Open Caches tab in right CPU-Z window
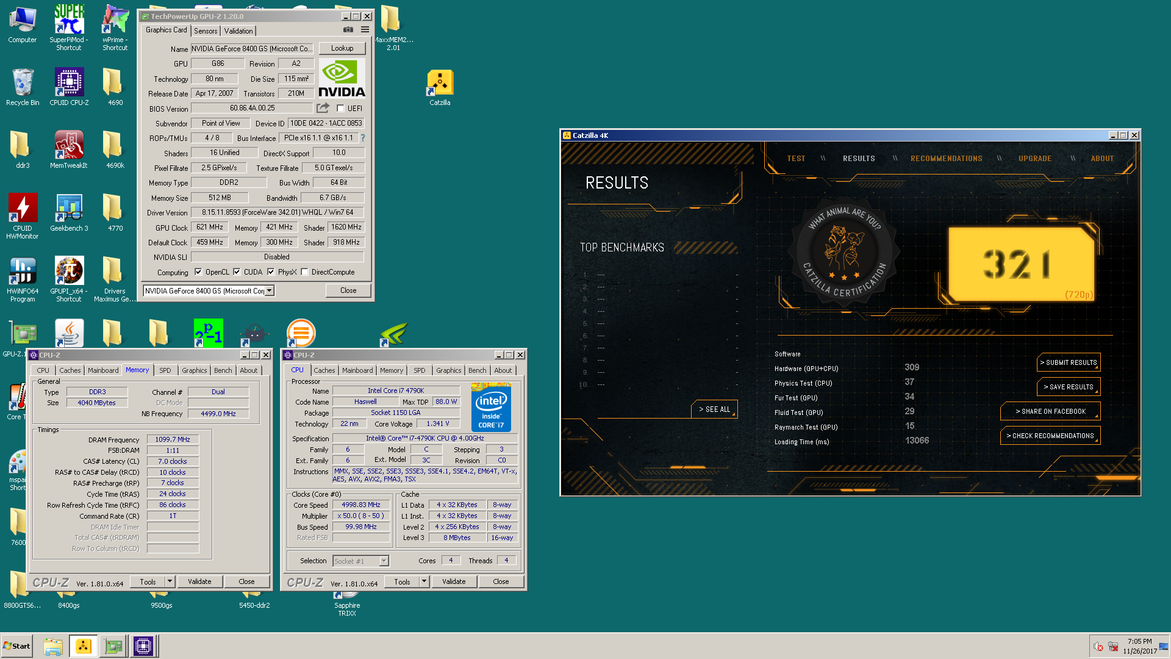1171x659 pixels. coord(324,370)
